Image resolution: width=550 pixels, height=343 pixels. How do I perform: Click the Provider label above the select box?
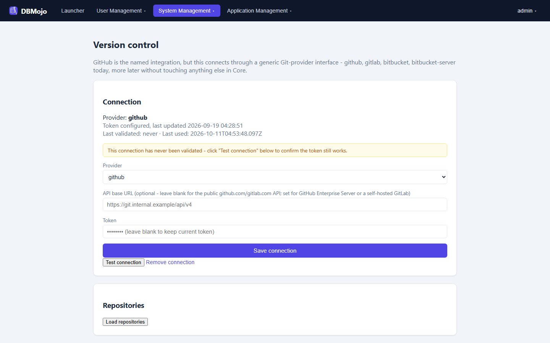coord(112,165)
